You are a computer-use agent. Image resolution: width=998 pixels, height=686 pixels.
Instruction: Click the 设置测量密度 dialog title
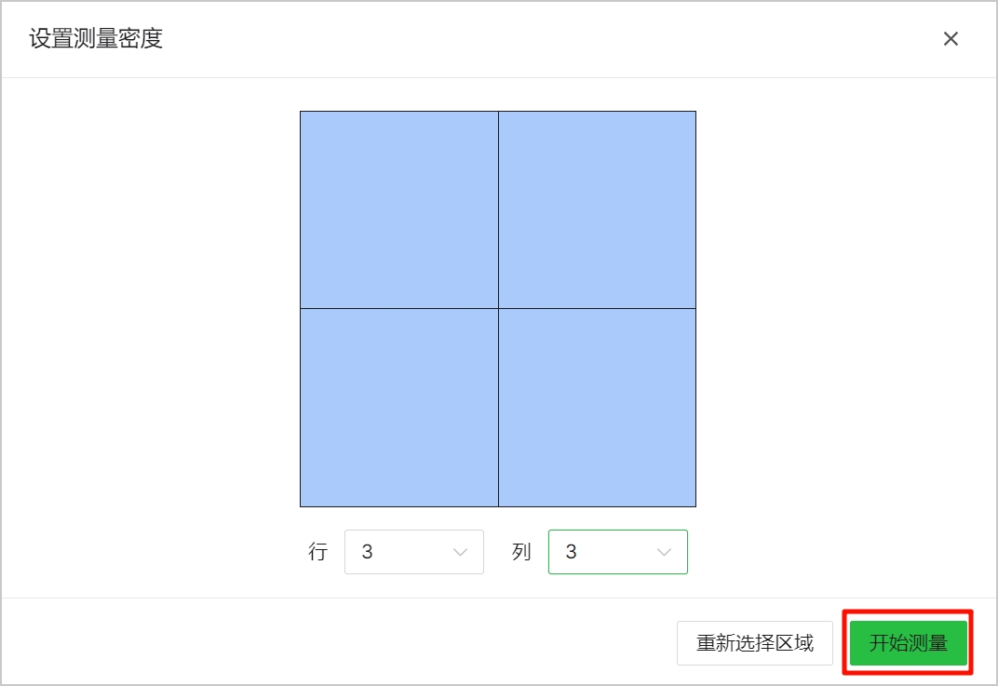(96, 39)
